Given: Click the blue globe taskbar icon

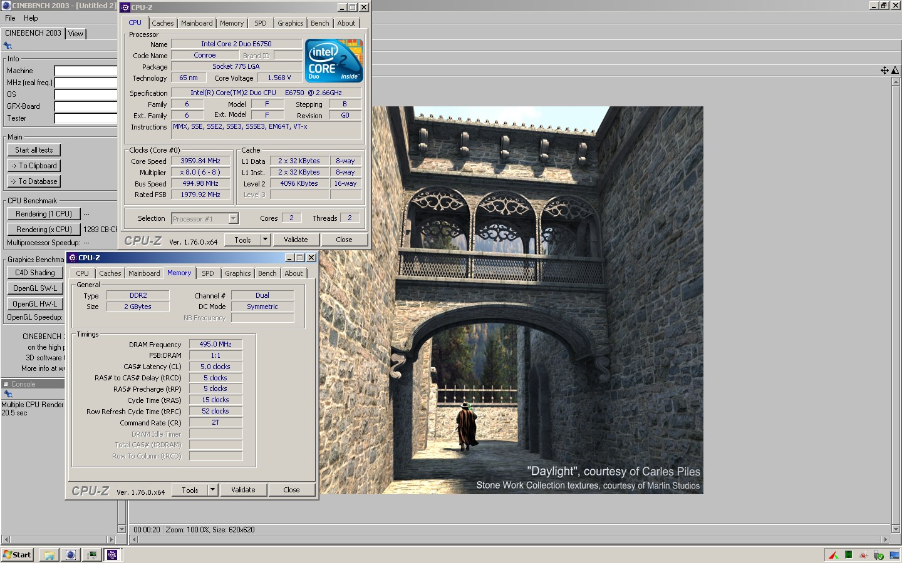Looking at the screenshot, I should tap(71, 555).
